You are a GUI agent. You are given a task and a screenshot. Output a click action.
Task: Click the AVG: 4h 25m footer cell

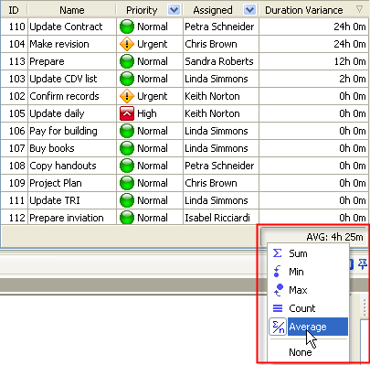(313, 237)
